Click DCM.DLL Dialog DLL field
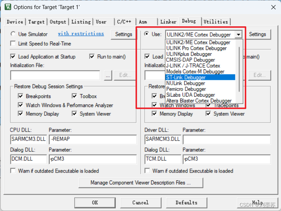This screenshot has height=211, width=281. (x=29, y=159)
